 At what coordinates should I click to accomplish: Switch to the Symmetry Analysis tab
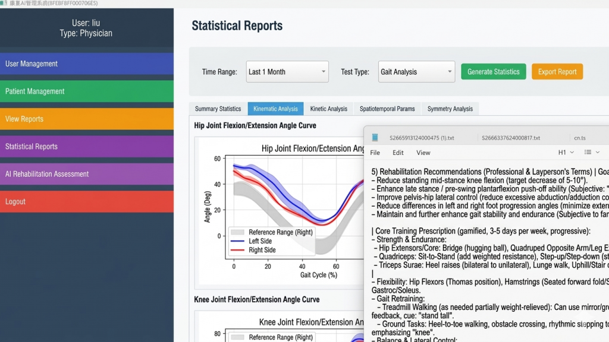[450, 109]
